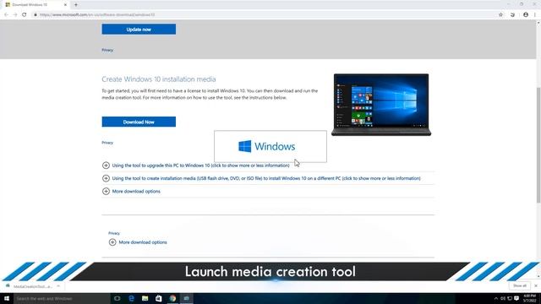
Task: Open the Store from the taskbar
Action: coord(159,298)
